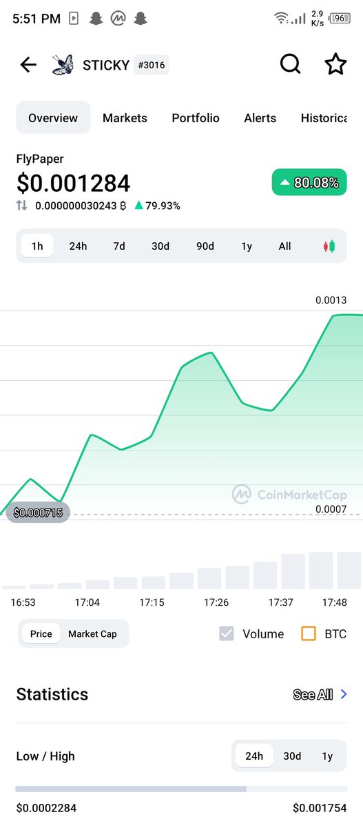363x828 pixels.
Task: Open See All statistics
Action: (x=313, y=695)
